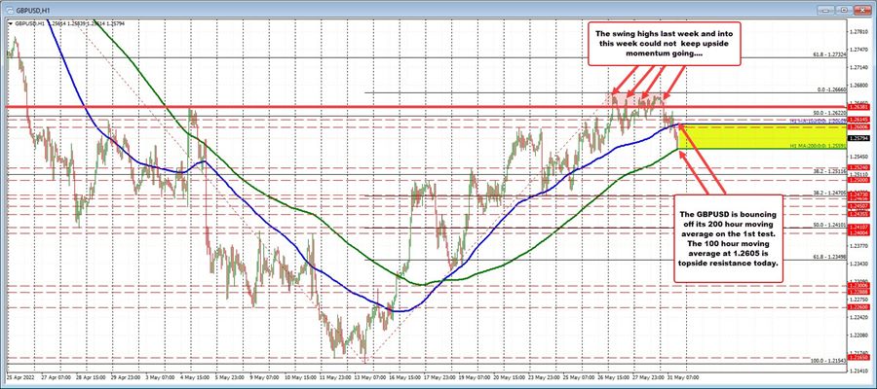Select the 61.8 - 1.27324 Fibonacci level label

pyautogui.click(x=828, y=54)
